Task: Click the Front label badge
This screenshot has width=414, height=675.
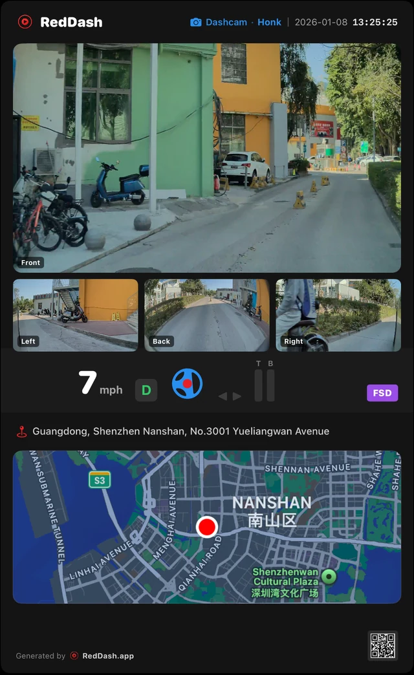Action: coord(30,262)
